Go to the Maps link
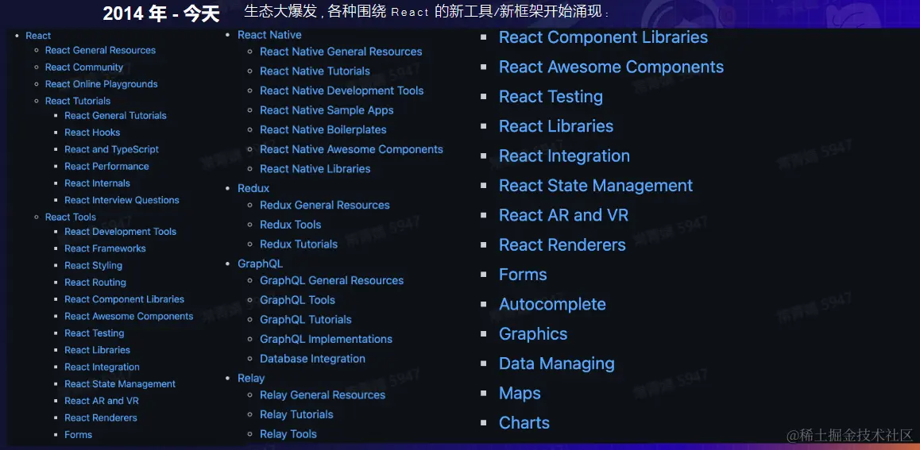This screenshot has height=450, width=920. pos(520,393)
